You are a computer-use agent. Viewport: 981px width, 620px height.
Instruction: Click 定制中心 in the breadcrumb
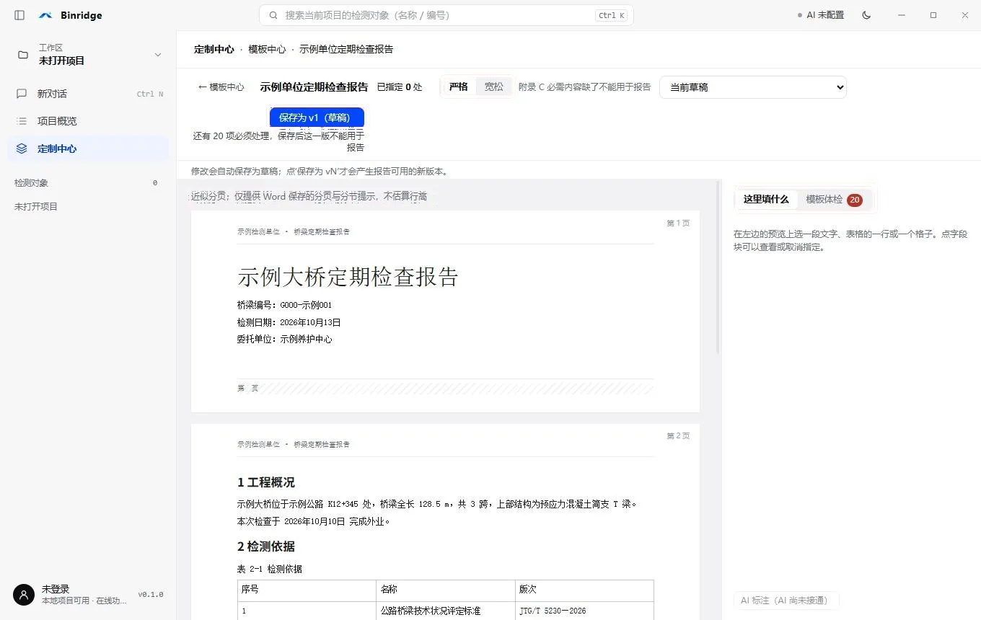[x=214, y=50]
